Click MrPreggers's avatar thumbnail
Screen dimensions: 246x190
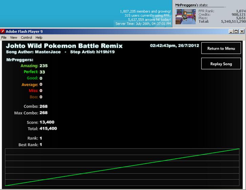click(185, 17)
